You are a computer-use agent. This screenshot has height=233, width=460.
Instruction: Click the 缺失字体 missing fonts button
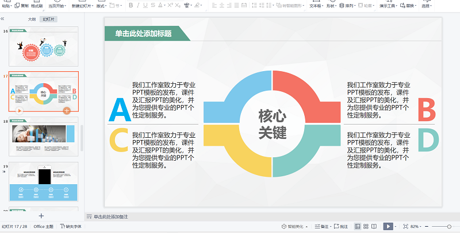coord(70,227)
